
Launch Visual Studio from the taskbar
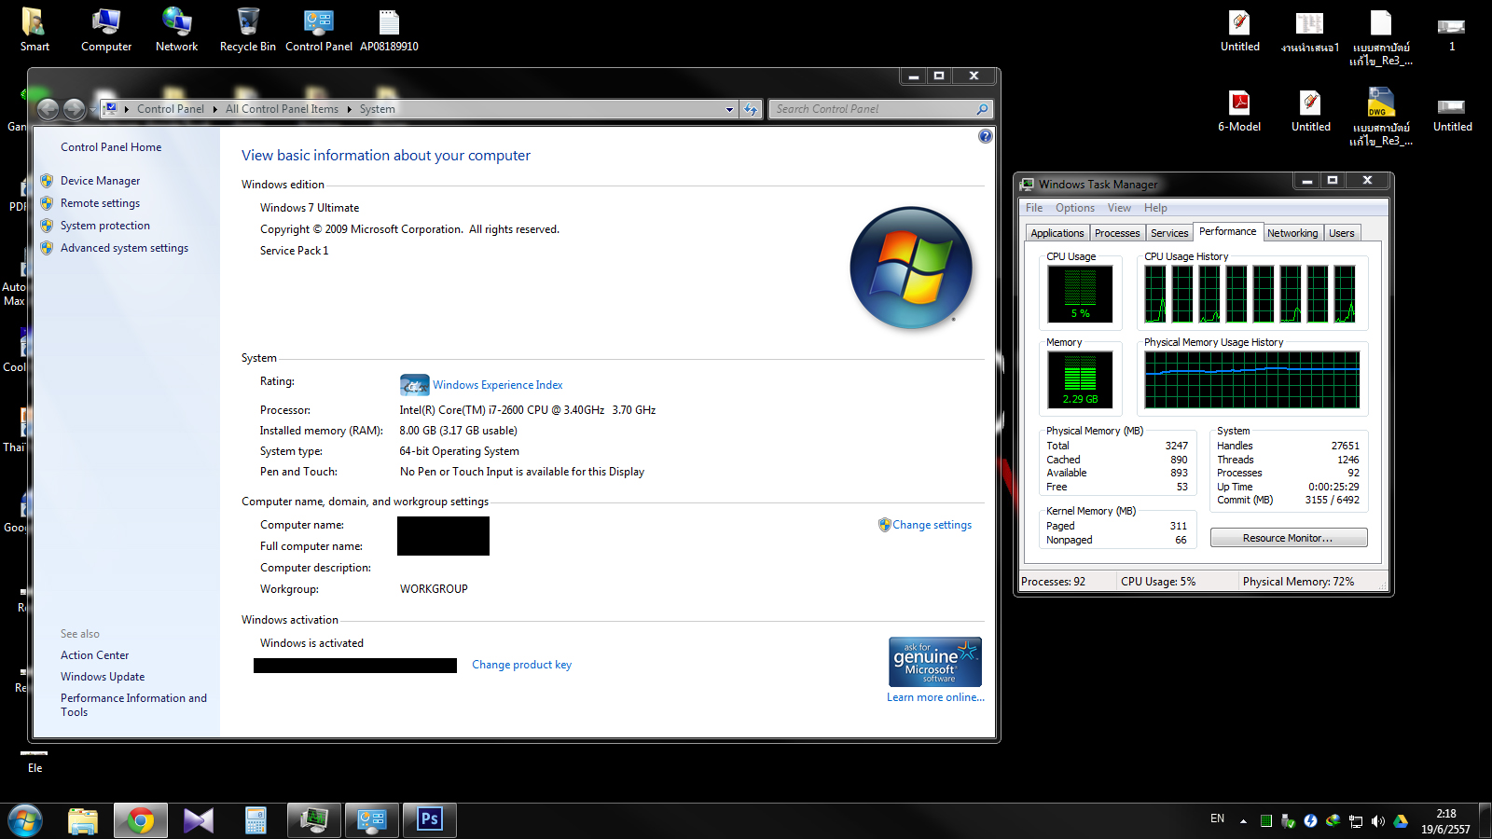198,820
